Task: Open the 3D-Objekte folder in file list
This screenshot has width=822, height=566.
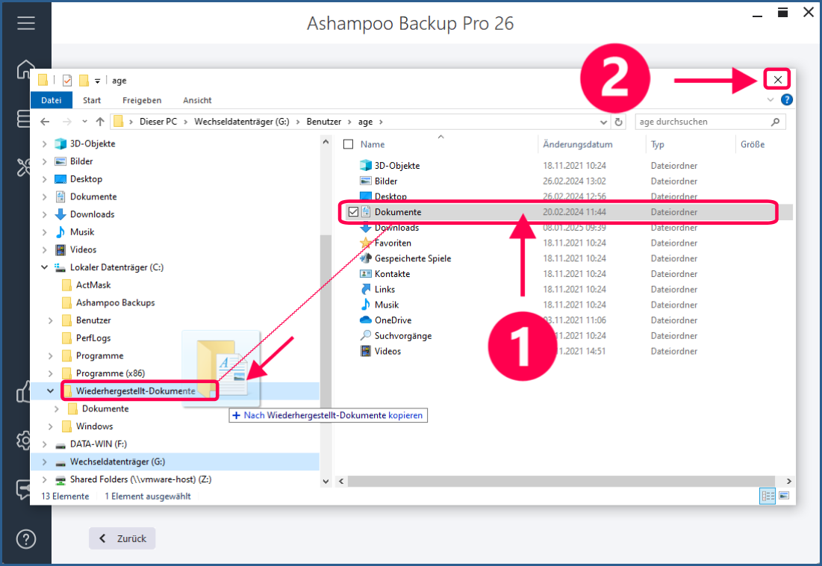Action: (x=397, y=166)
